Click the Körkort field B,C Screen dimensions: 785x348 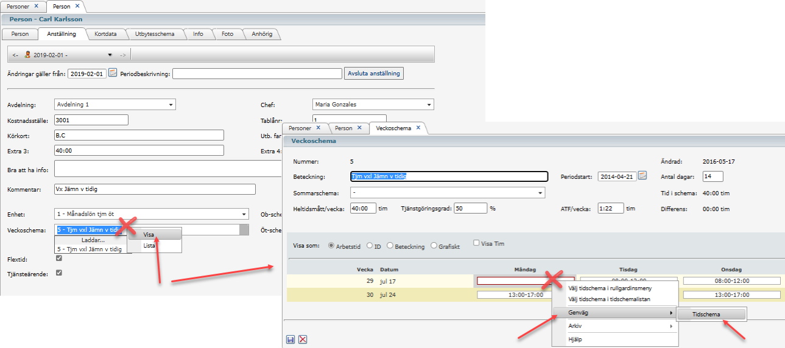click(x=139, y=135)
